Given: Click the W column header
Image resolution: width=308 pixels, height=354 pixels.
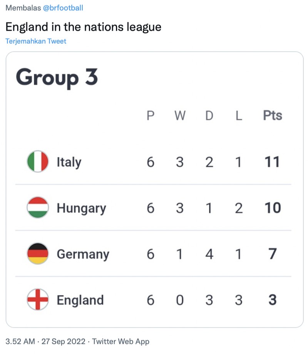Looking at the screenshot, I should point(179,115).
